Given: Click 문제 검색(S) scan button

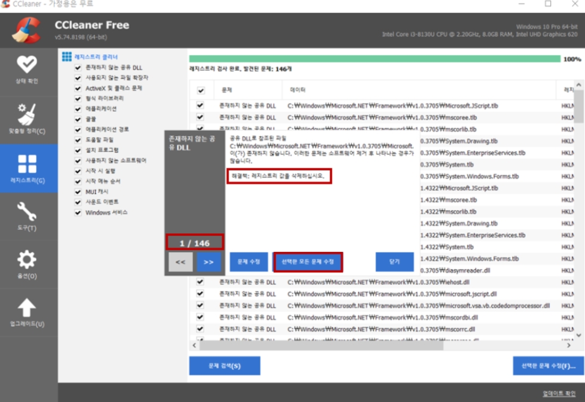Looking at the screenshot, I should point(224,366).
